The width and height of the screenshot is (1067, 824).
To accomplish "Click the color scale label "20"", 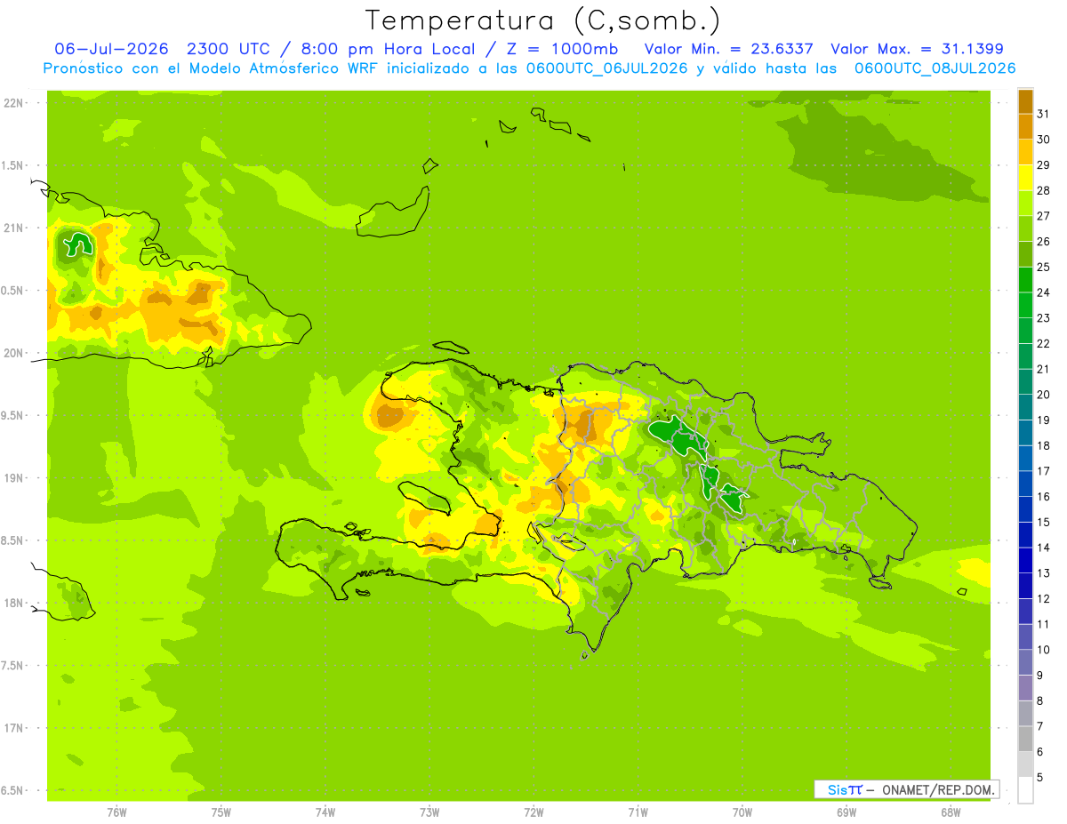I will (1043, 395).
